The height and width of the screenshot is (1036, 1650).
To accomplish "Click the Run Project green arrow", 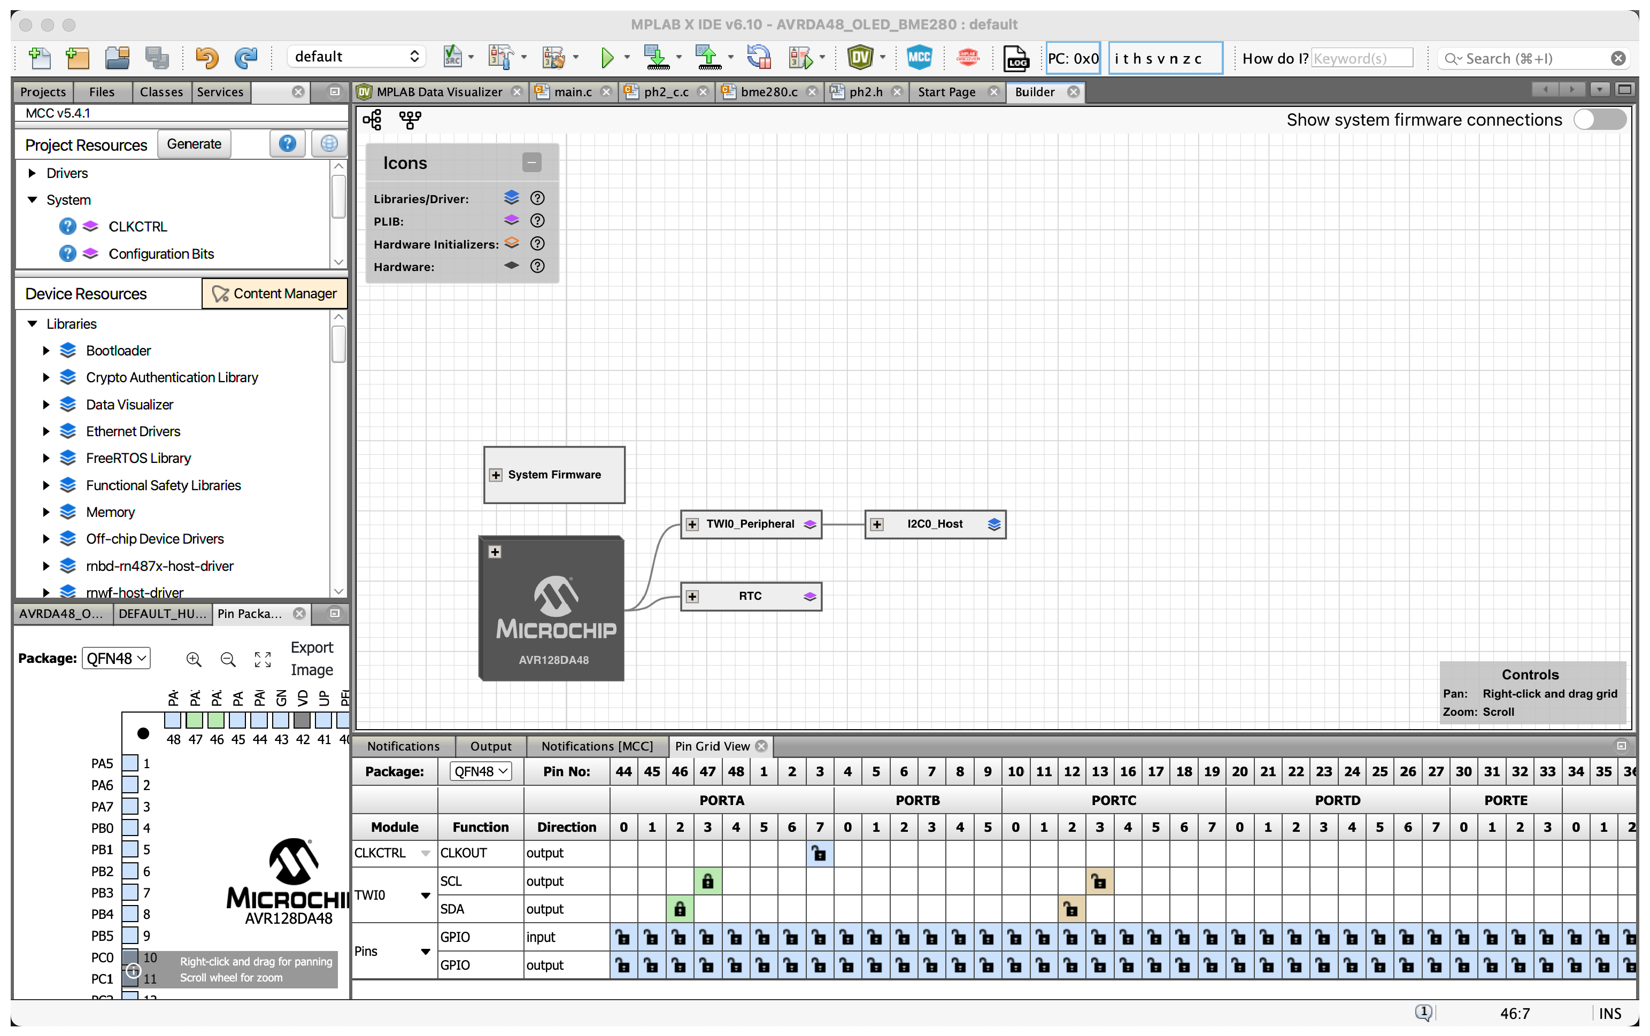I will (x=607, y=58).
